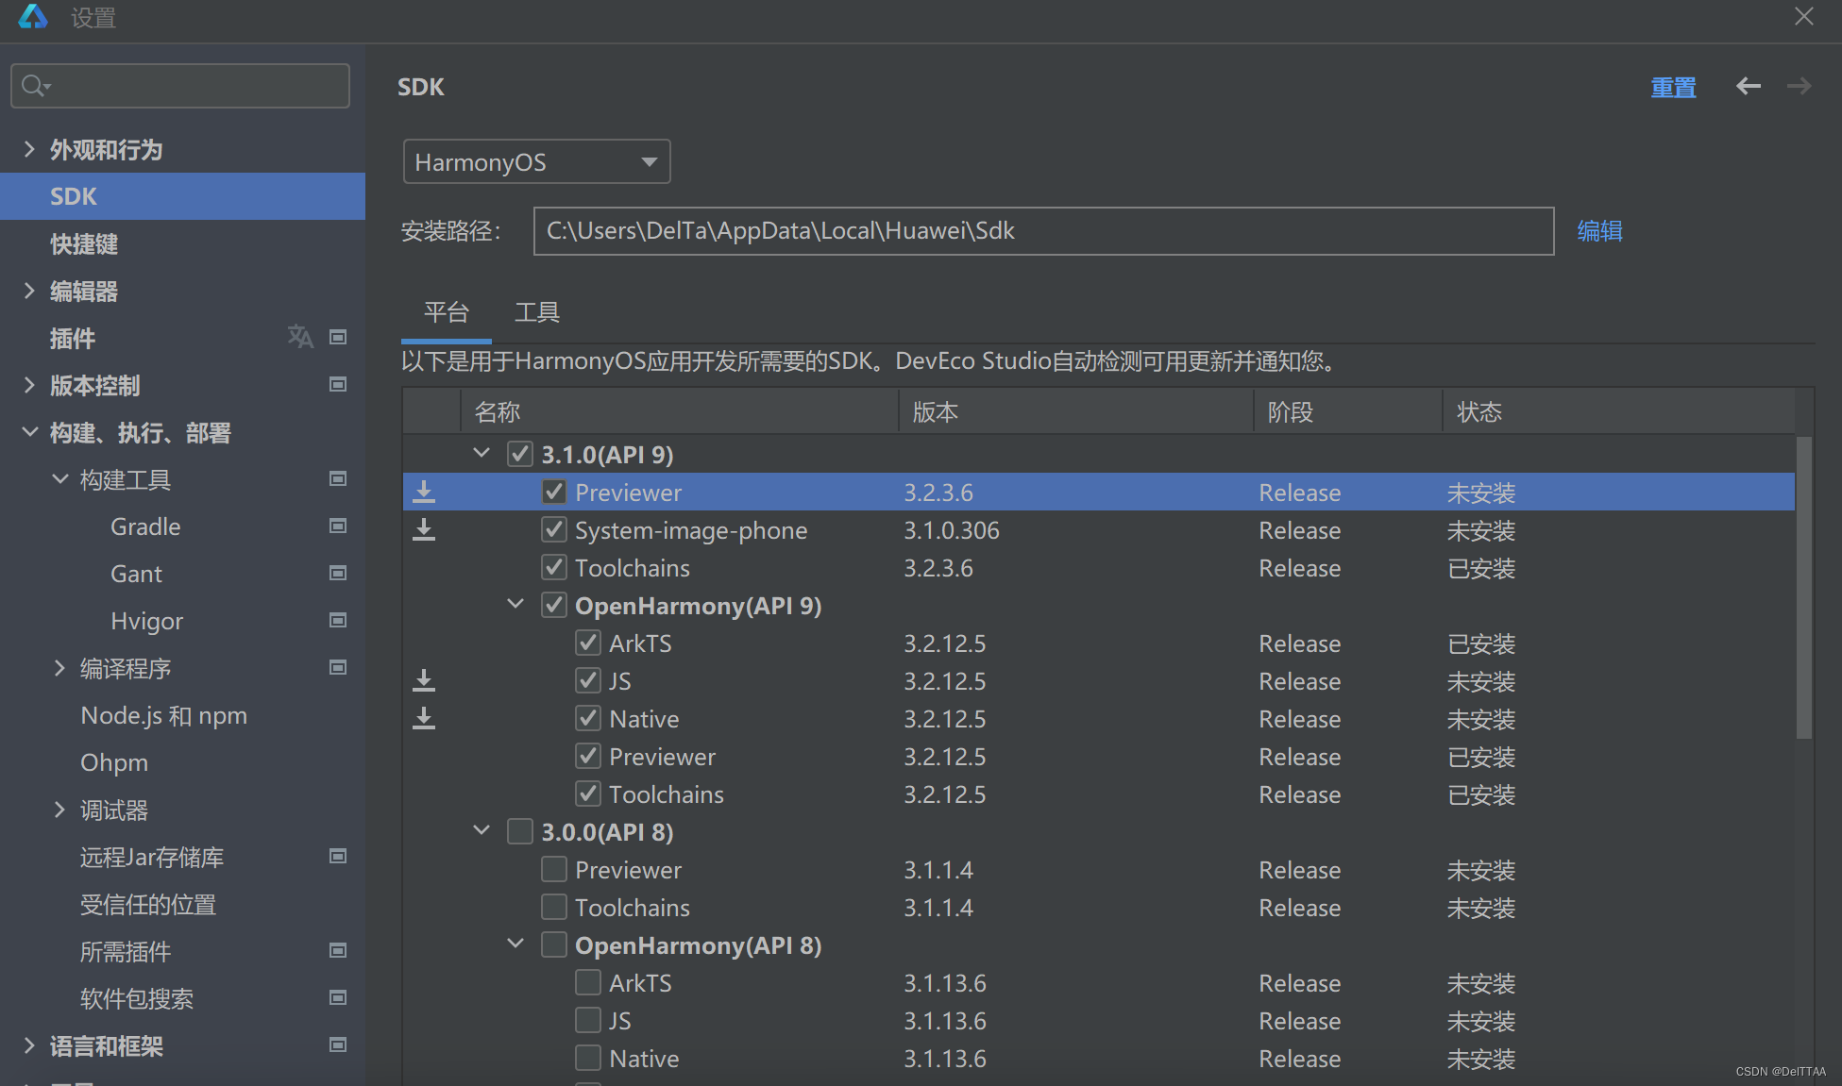
Task: Click the back arrow navigation icon
Action: pos(1748,87)
